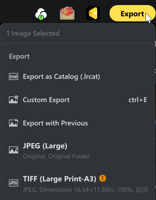Screen dimensions: 156x200
Task: Click the Export section heading label
Action: click(19, 57)
